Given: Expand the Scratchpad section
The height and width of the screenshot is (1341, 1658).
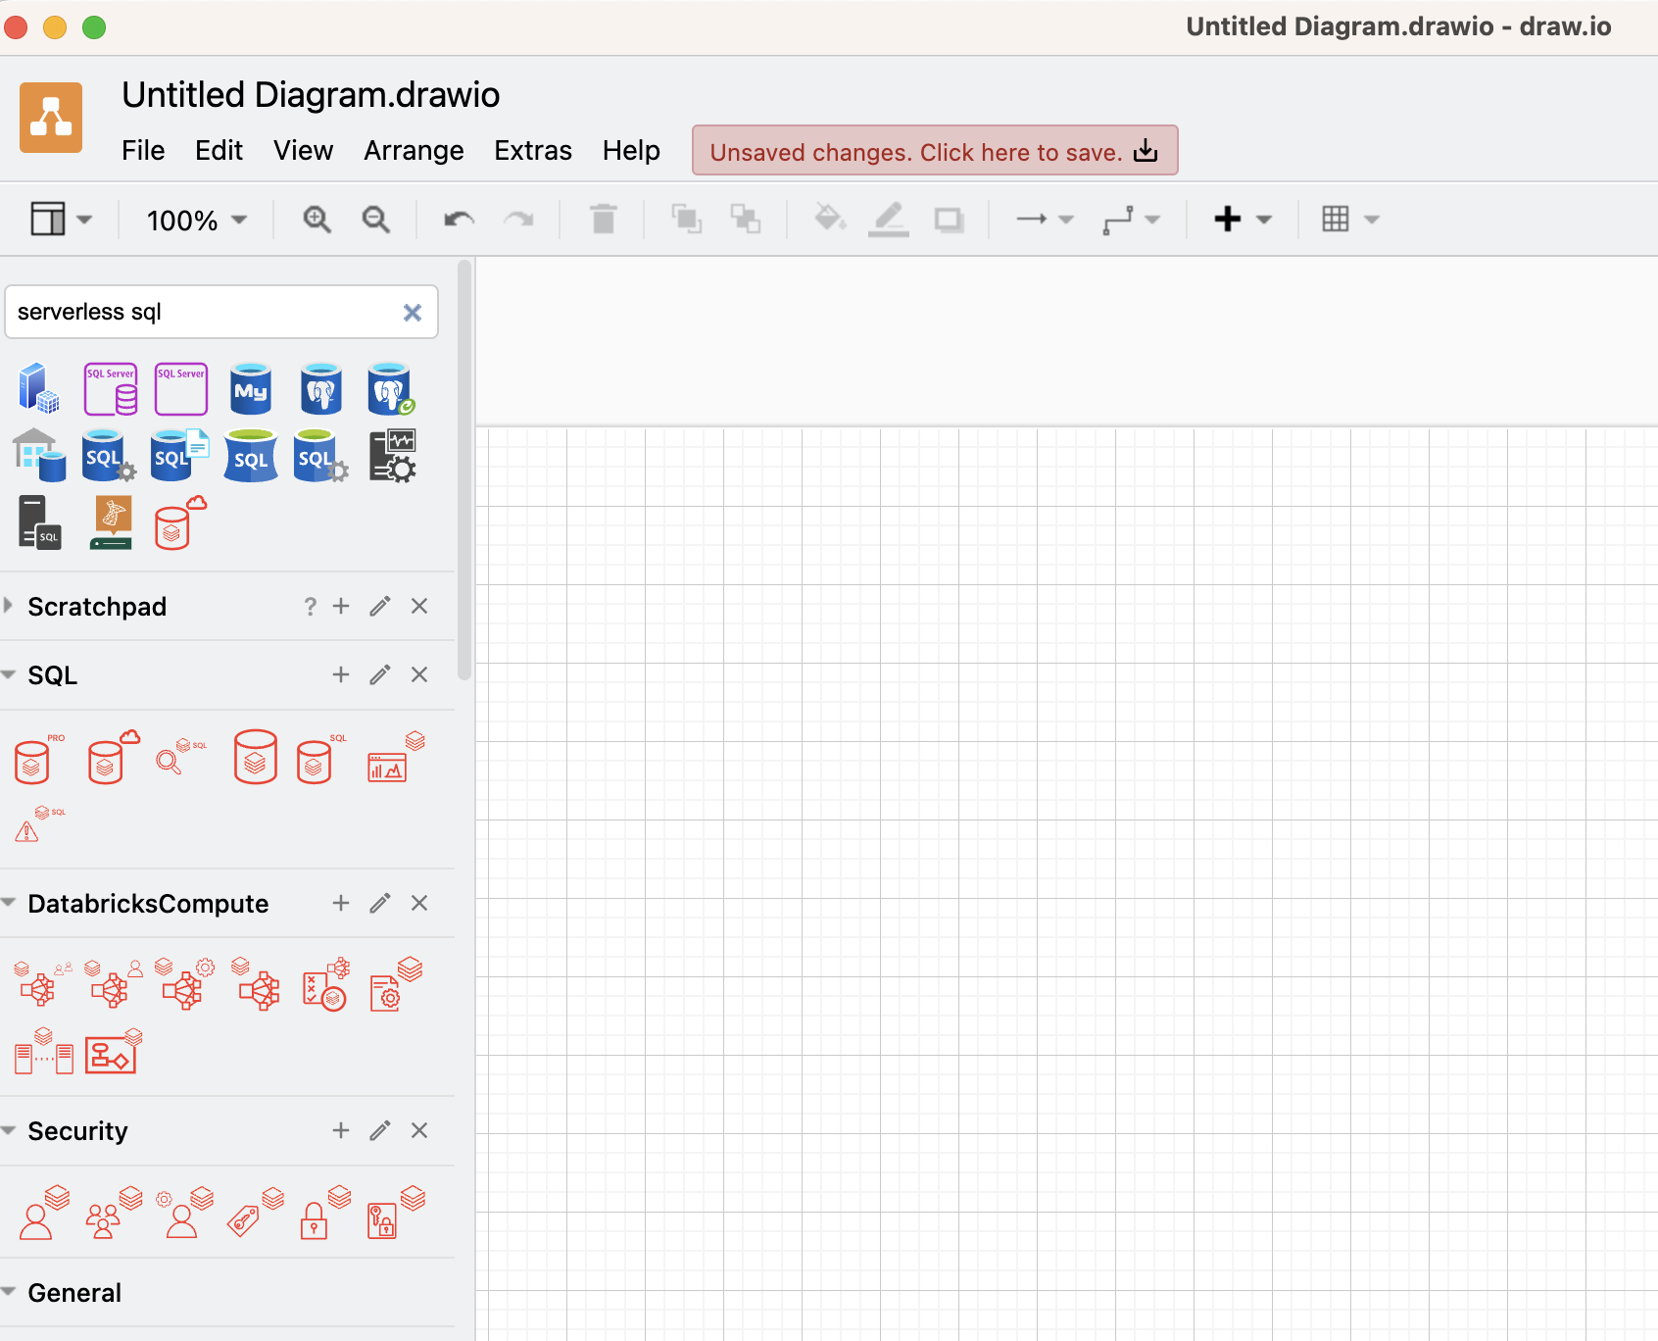Looking at the screenshot, I should 9,606.
